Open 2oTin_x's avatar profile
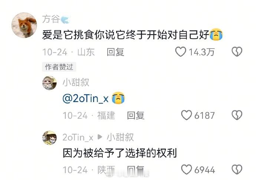Viewport: 256px width, 180px height. pyautogui.click(x=49, y=138)
